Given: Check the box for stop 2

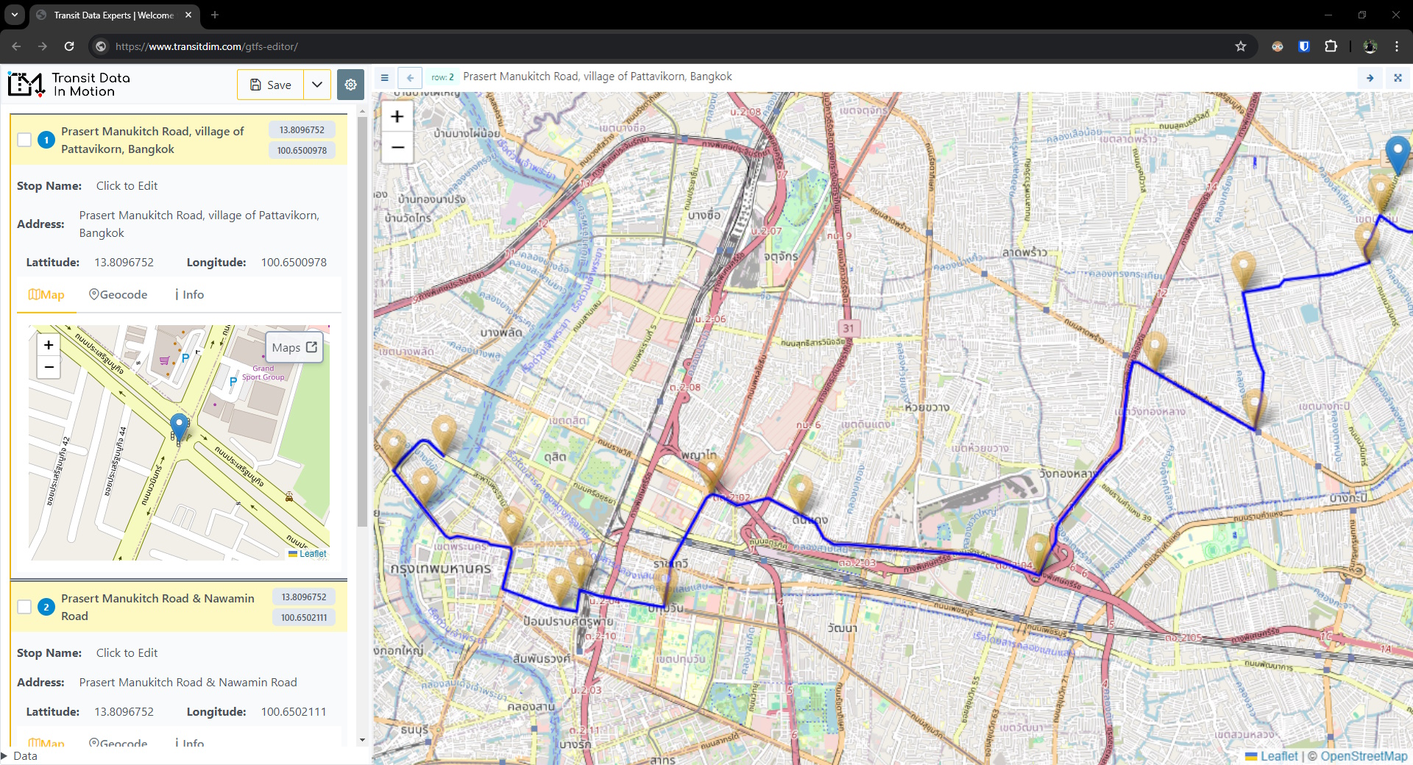Looking at the screenshot, I should [24, 607].
